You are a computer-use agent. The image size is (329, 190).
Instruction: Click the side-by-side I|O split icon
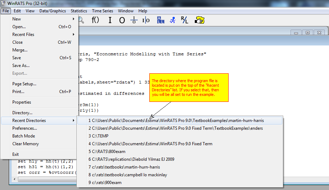(x=146, y=20)
